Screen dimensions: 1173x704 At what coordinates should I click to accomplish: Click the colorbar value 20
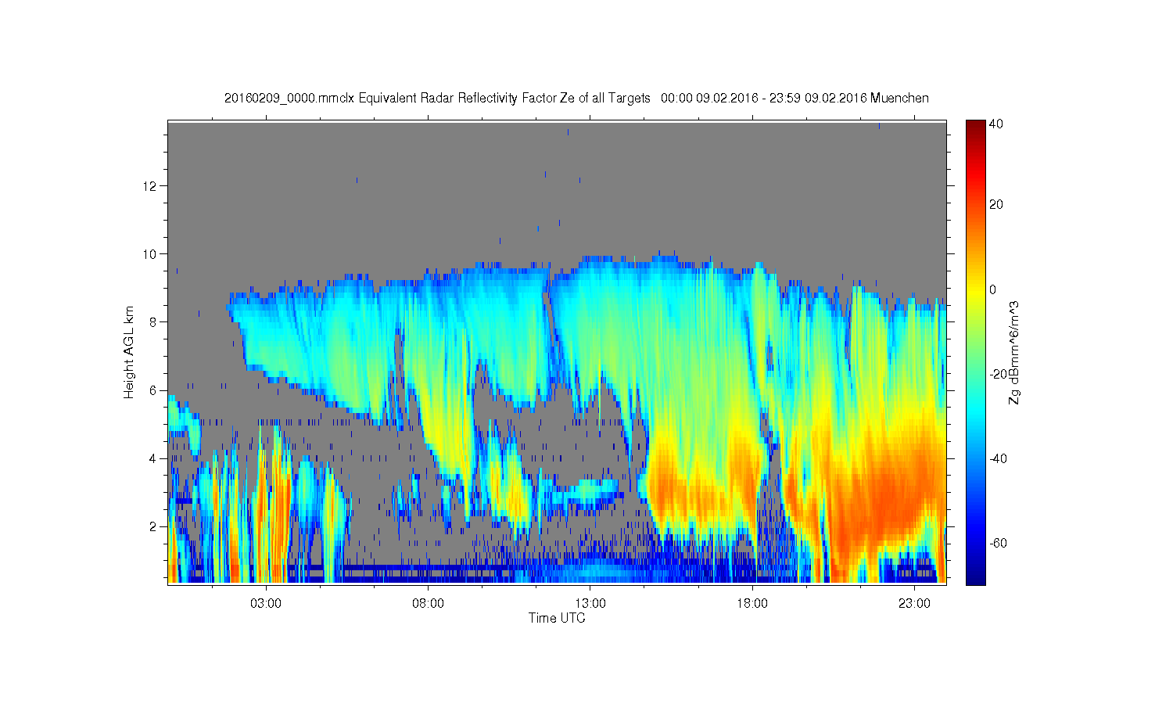[x=996, y=205]
